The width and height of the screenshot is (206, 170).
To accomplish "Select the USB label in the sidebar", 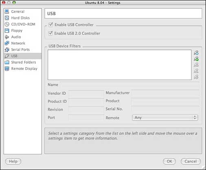I will pos(14,56).
